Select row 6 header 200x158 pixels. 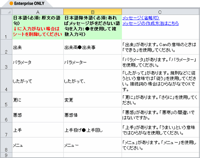(x=7, y=115)
